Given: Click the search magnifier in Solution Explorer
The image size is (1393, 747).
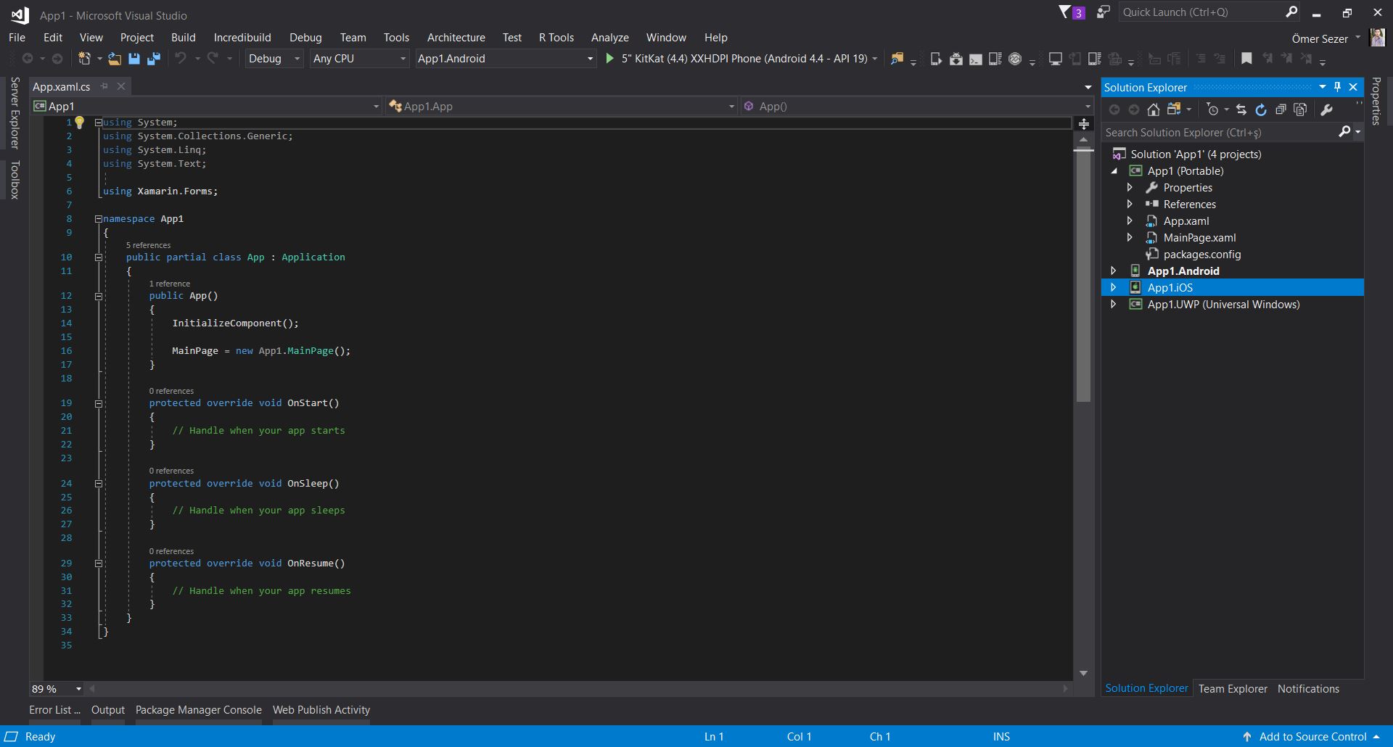Looking at the screenshot, I should (x=1344, y=132).
